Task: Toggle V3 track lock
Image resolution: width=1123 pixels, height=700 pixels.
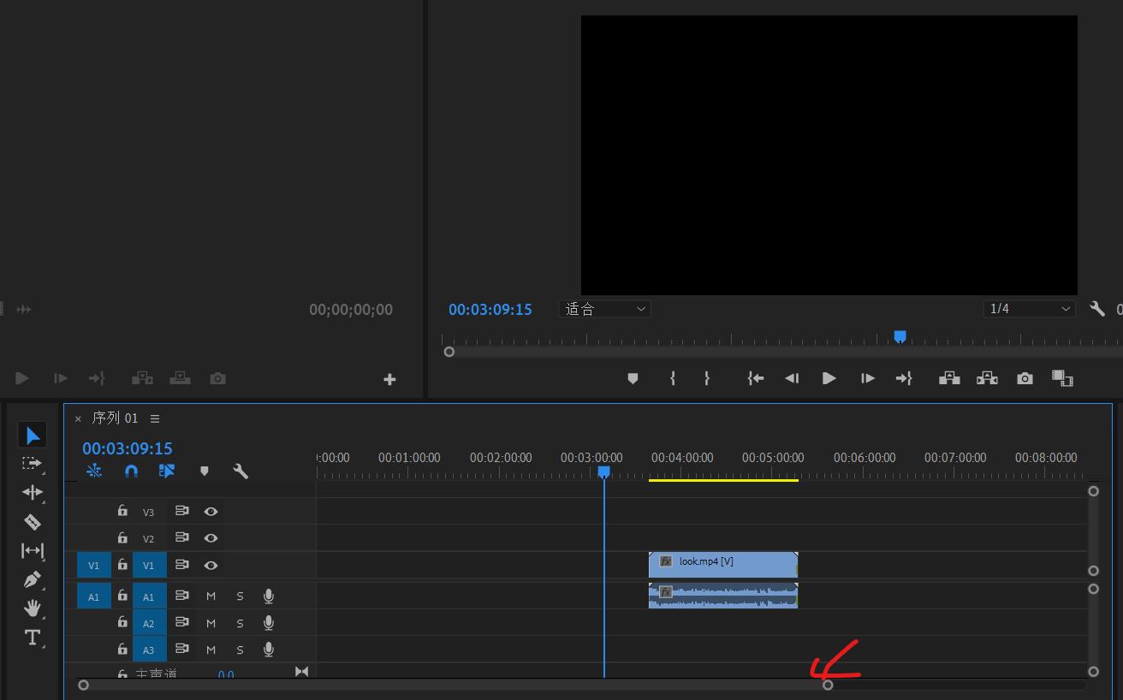Action: click(x=122, y=511)
